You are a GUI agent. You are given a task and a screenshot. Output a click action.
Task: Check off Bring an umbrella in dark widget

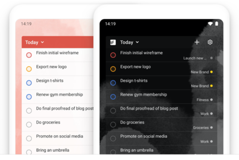pyautogui.click(x=113, y=152)
